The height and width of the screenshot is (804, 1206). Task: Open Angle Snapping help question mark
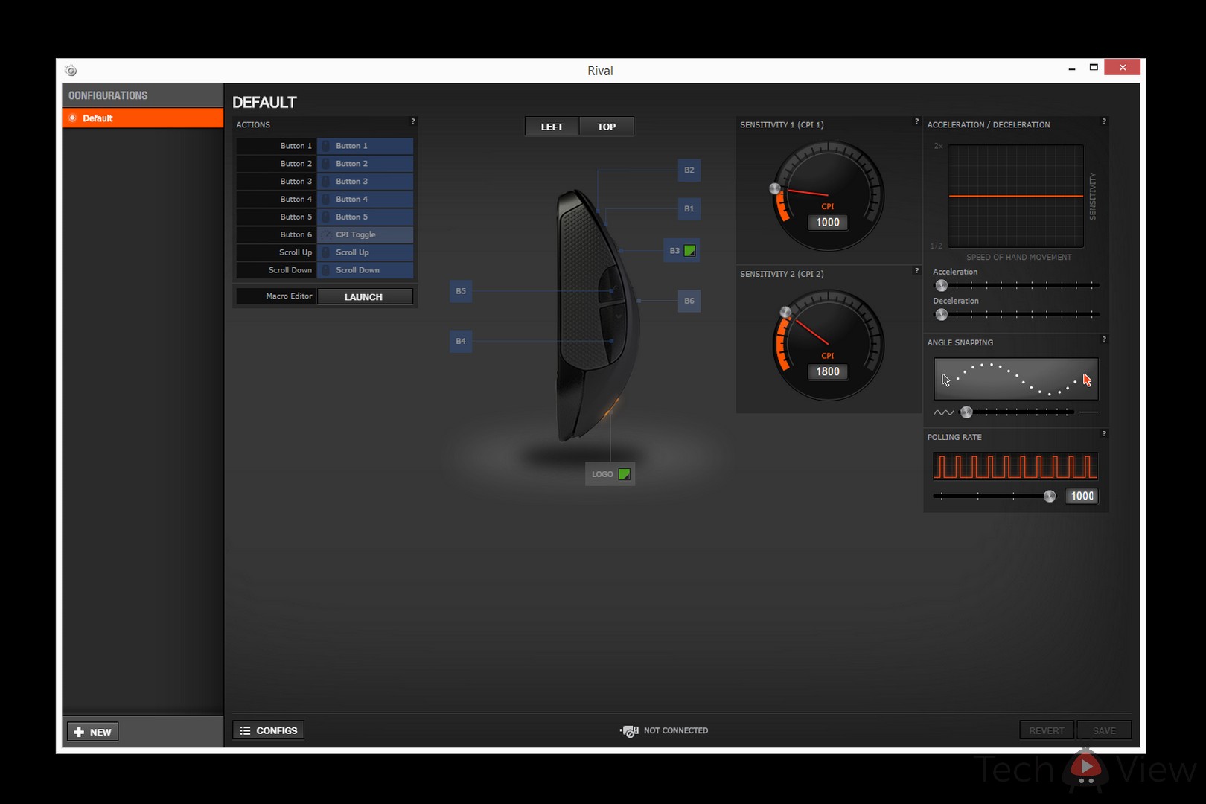pyautogui.click(x=1104, y=339)
